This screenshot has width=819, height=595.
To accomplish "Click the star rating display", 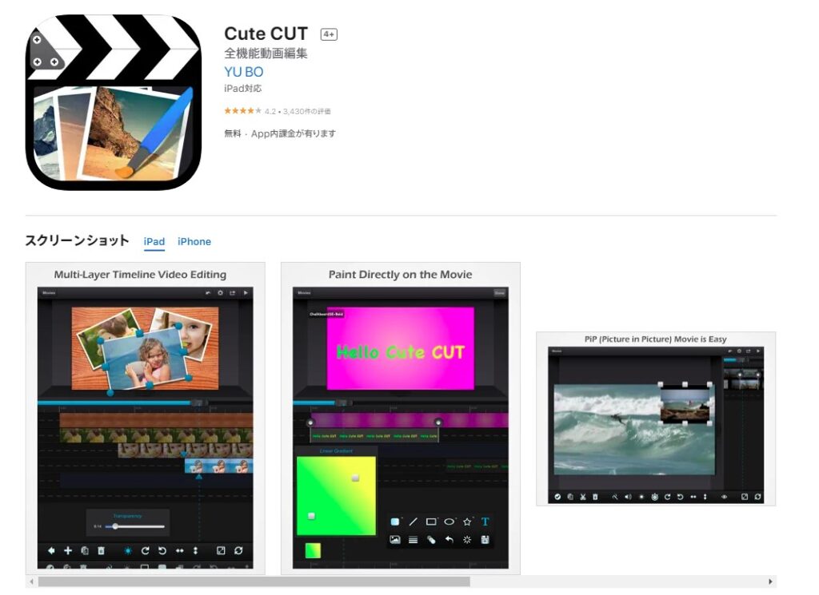I will (242, 111).
